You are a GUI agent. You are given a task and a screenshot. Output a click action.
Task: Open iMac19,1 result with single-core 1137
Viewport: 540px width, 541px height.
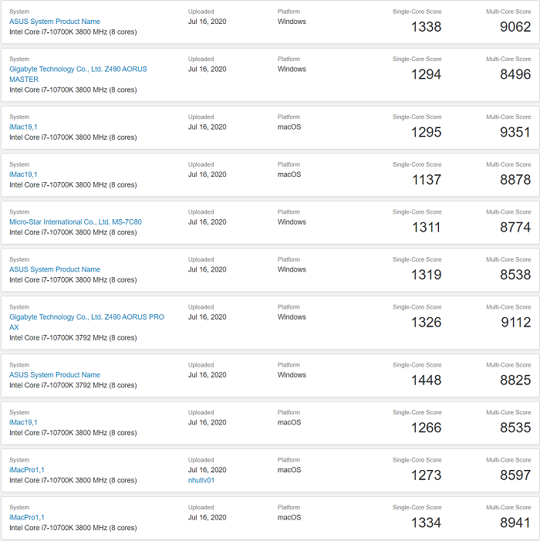23,174
